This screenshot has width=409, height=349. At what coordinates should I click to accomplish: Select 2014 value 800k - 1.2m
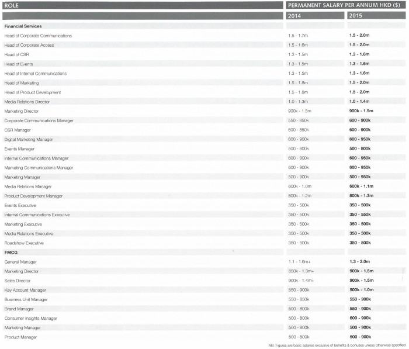tap(300, 195)
